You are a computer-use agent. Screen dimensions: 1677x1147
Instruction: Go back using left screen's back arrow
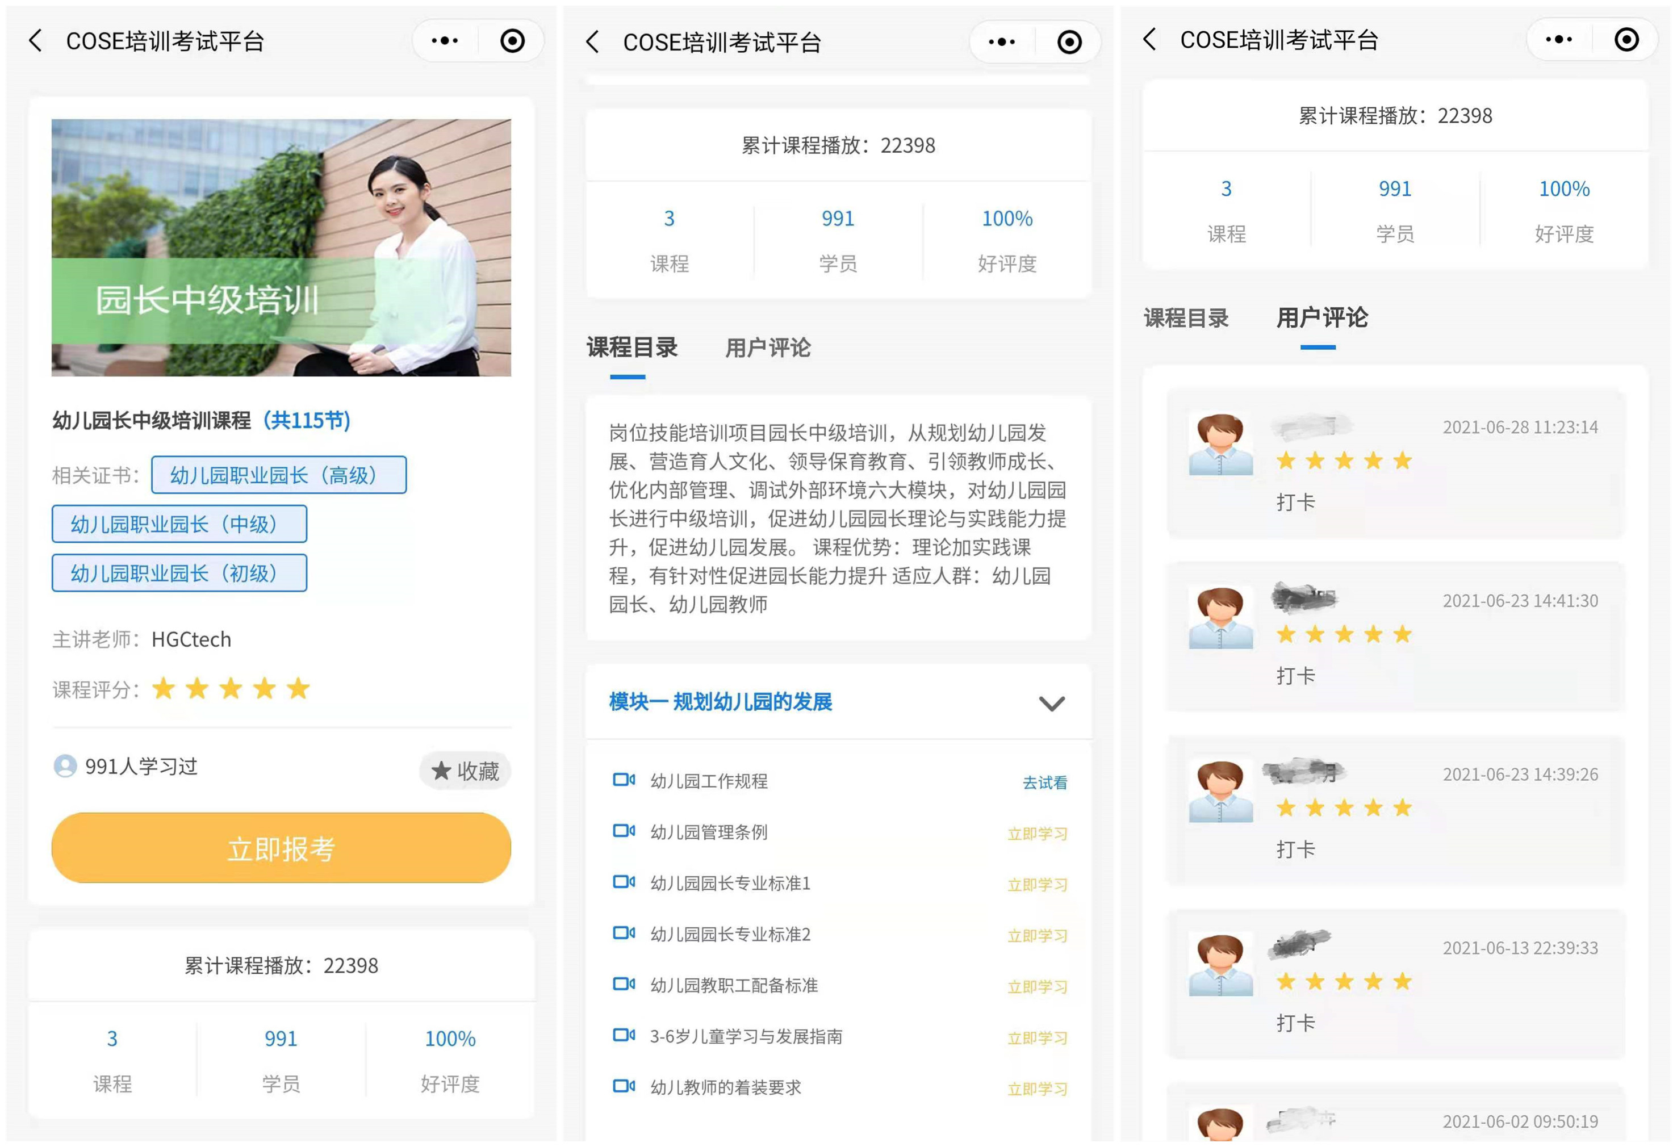pyautogui.click(x=35, y=40)
